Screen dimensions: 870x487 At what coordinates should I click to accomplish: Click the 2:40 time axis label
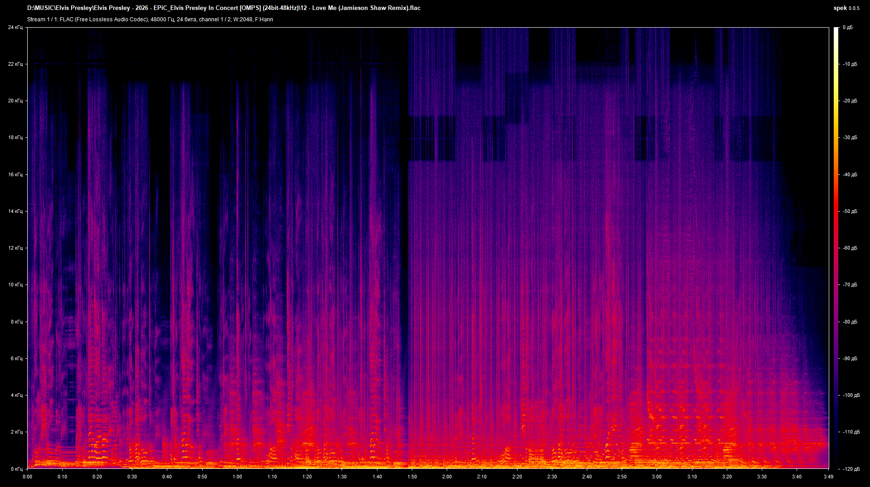pos(587,477)
